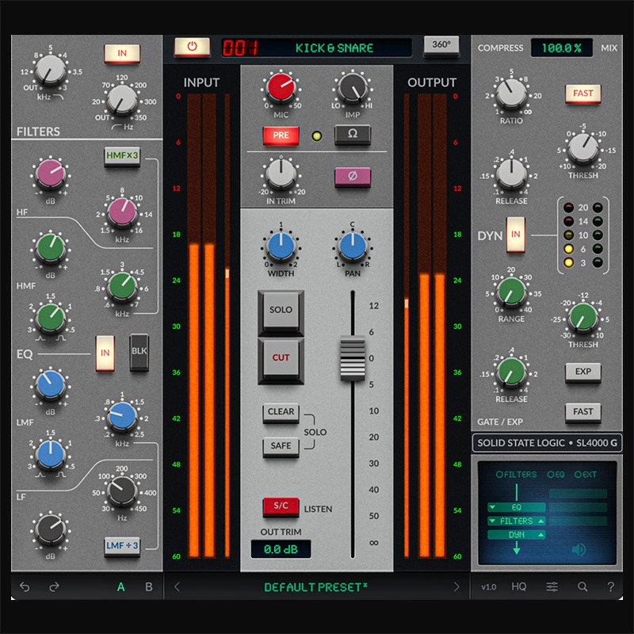Click the compressor RELEASE knob

click(511, 174)
